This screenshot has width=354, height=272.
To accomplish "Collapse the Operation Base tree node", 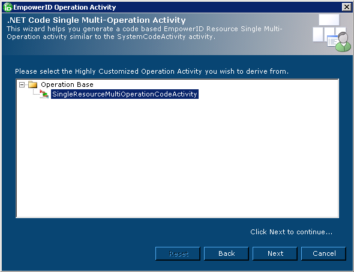I will pyautogui.click(x=22, y=84).
